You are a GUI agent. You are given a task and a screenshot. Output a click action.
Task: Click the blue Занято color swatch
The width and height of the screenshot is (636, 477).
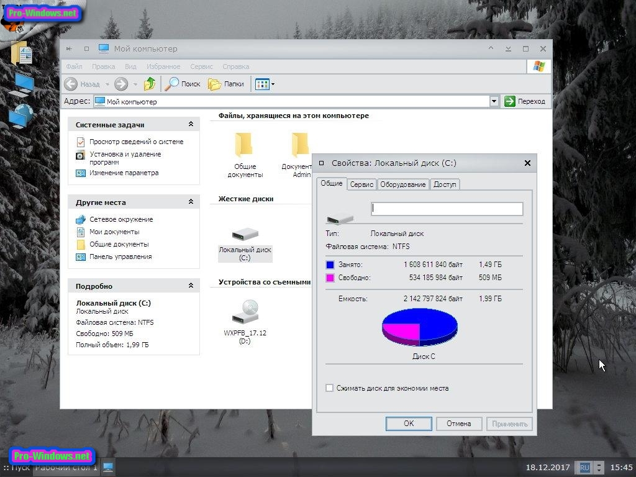pyautogui.click(x=330, y=265)
